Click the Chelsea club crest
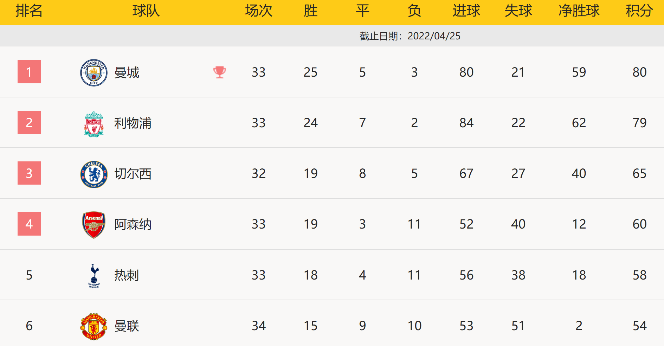 [x=94, y=174]
